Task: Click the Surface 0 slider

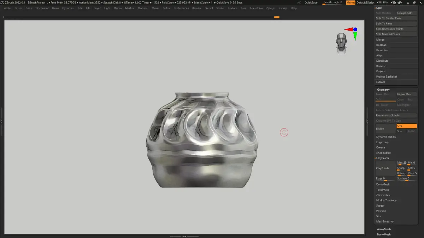Action: [x=407, y=179]
